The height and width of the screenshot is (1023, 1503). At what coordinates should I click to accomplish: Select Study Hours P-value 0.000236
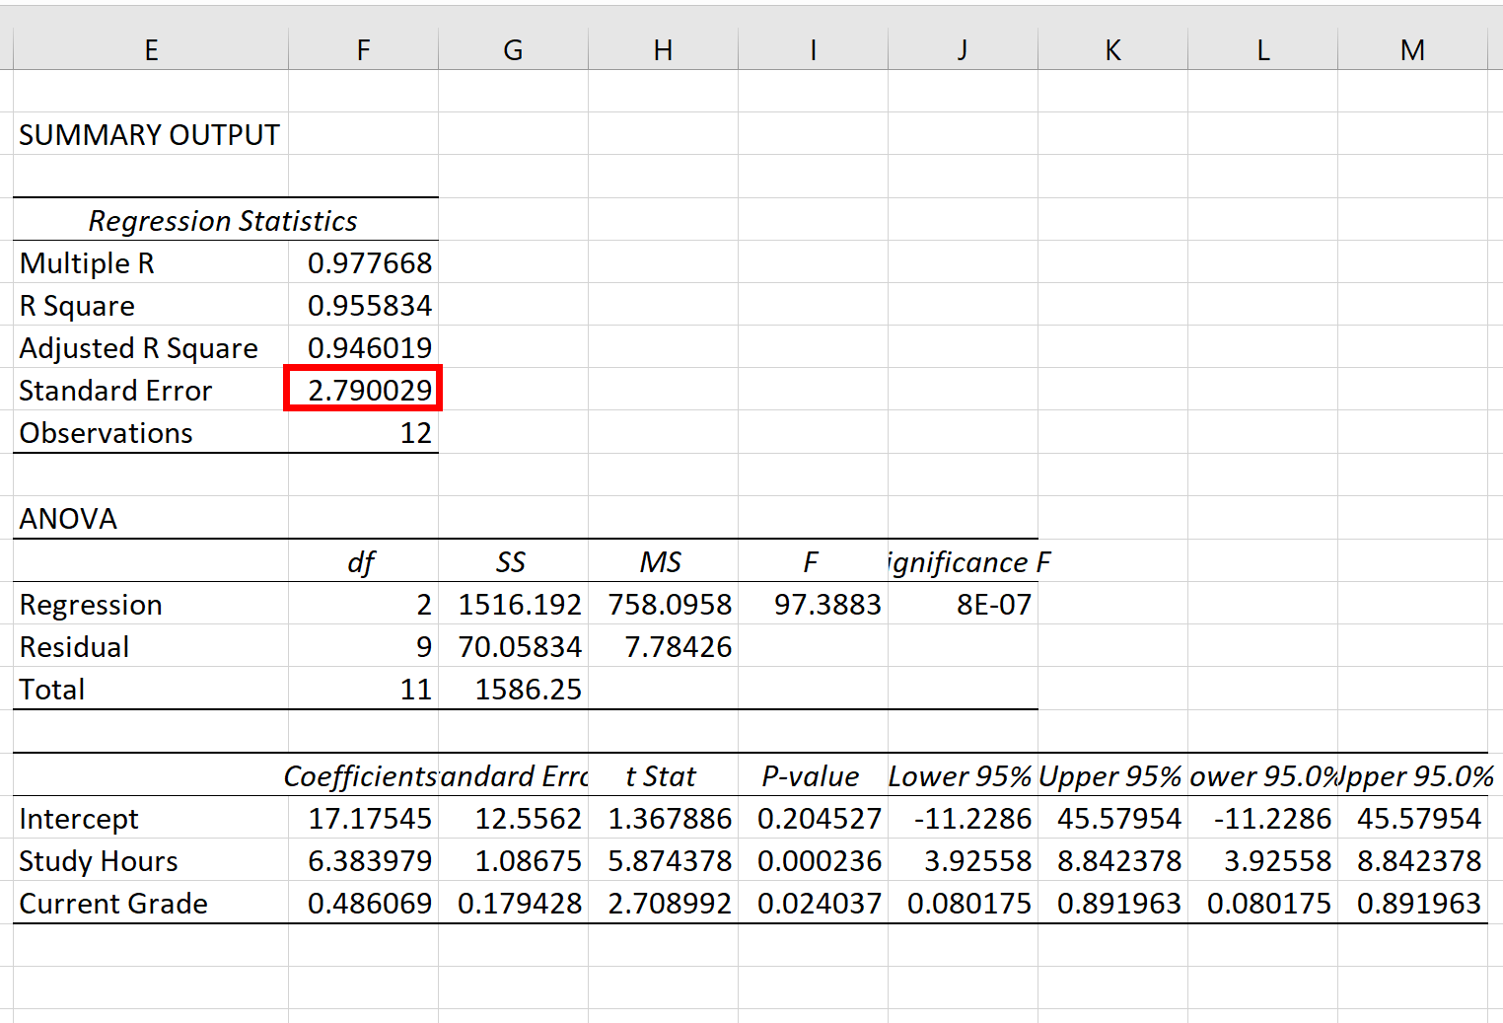point(813,860)
